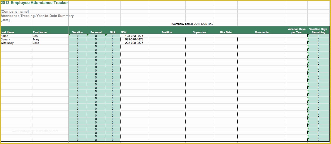Select 'Attendance Tracking, Year-to-Date Summary' text

(37, 16)
